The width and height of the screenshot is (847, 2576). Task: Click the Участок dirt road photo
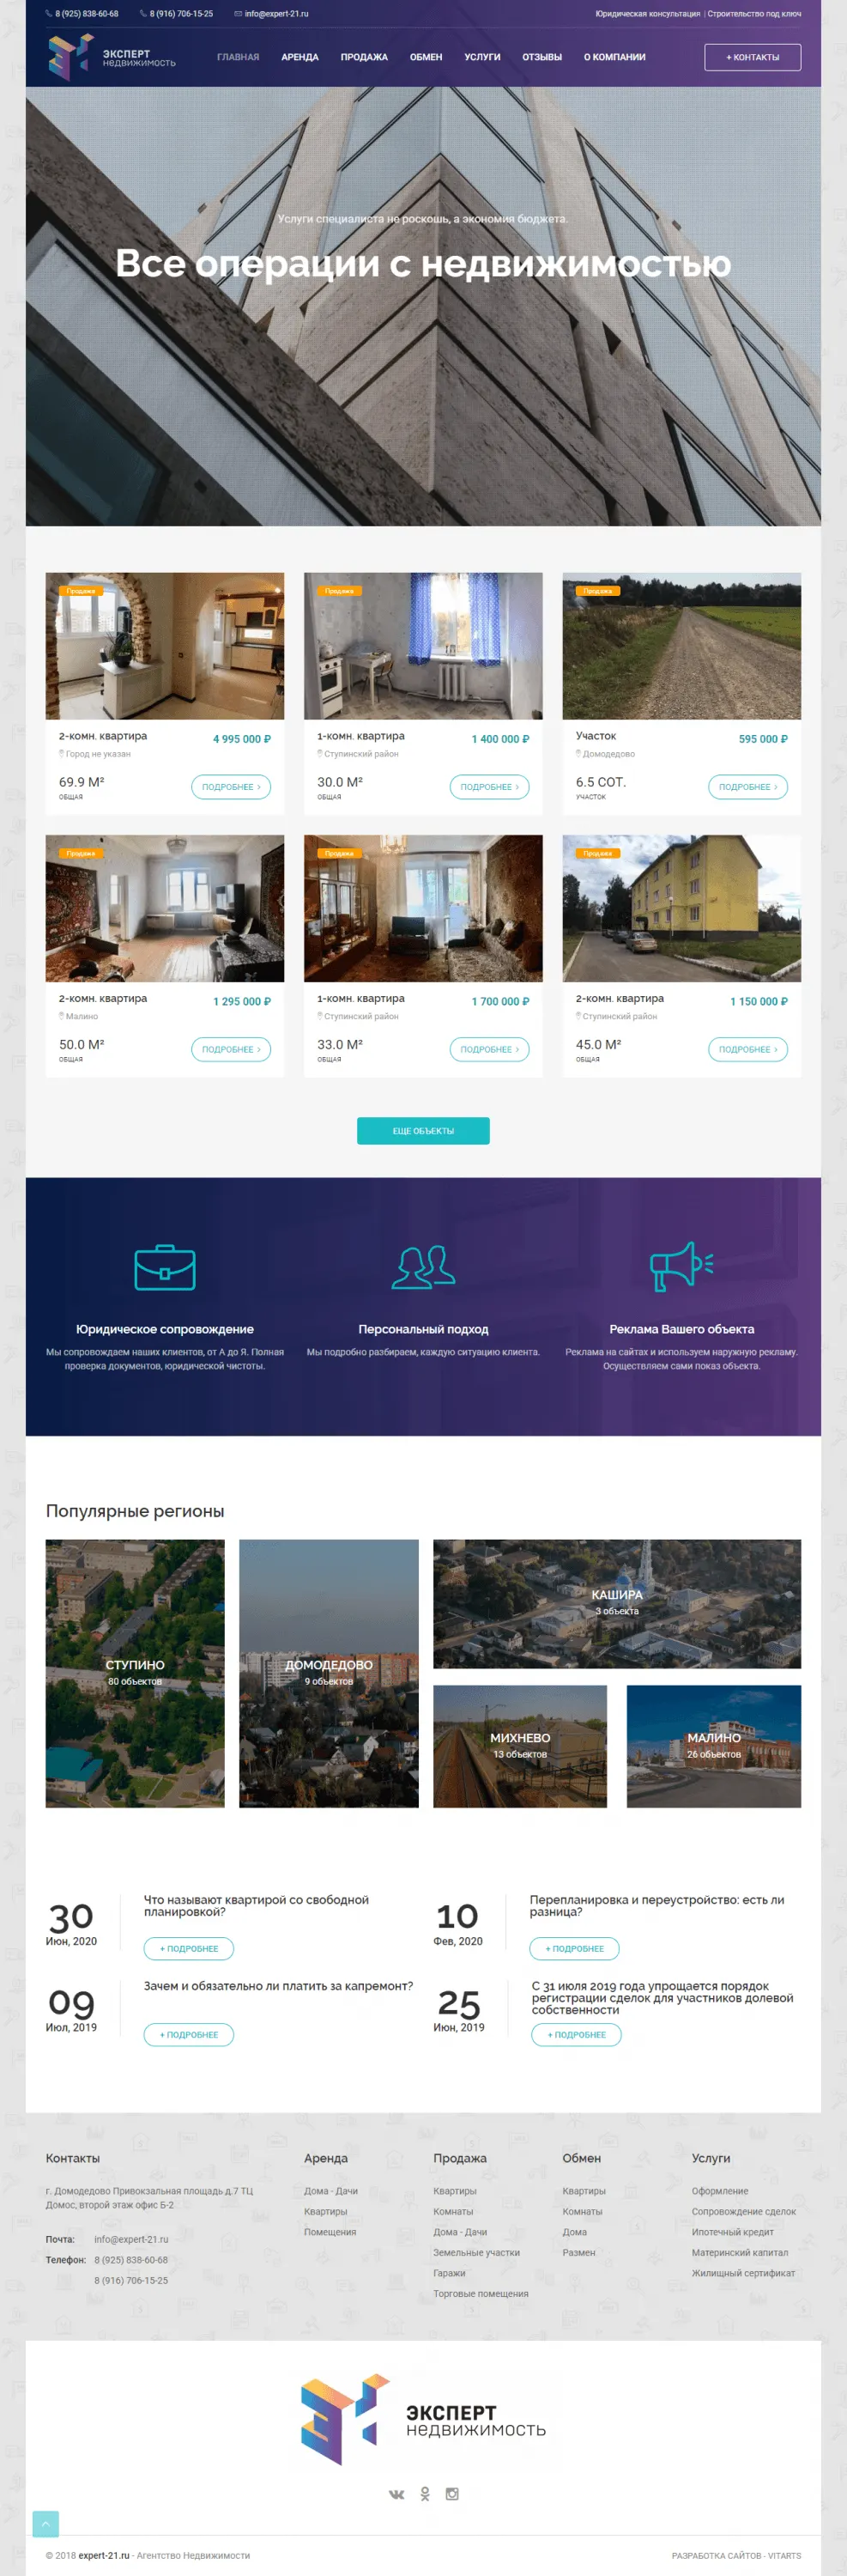pyautogui.click(x=681, y=645)
